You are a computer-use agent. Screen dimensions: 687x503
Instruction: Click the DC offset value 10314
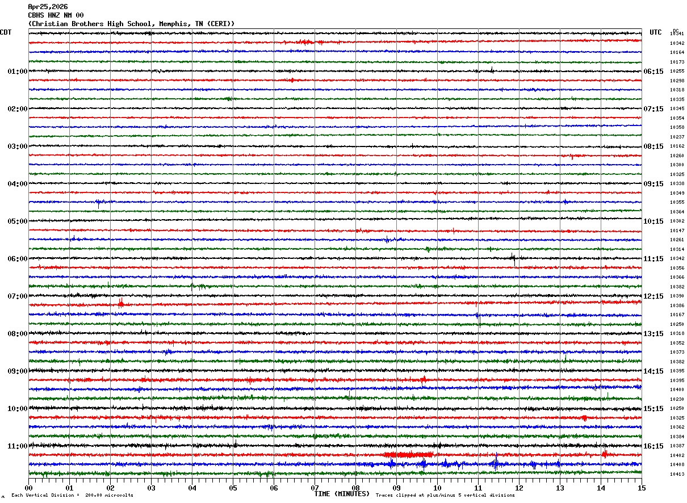pos(677,249)
